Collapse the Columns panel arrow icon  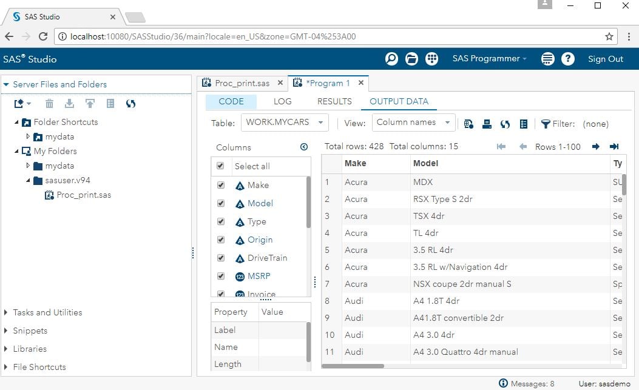304,147
